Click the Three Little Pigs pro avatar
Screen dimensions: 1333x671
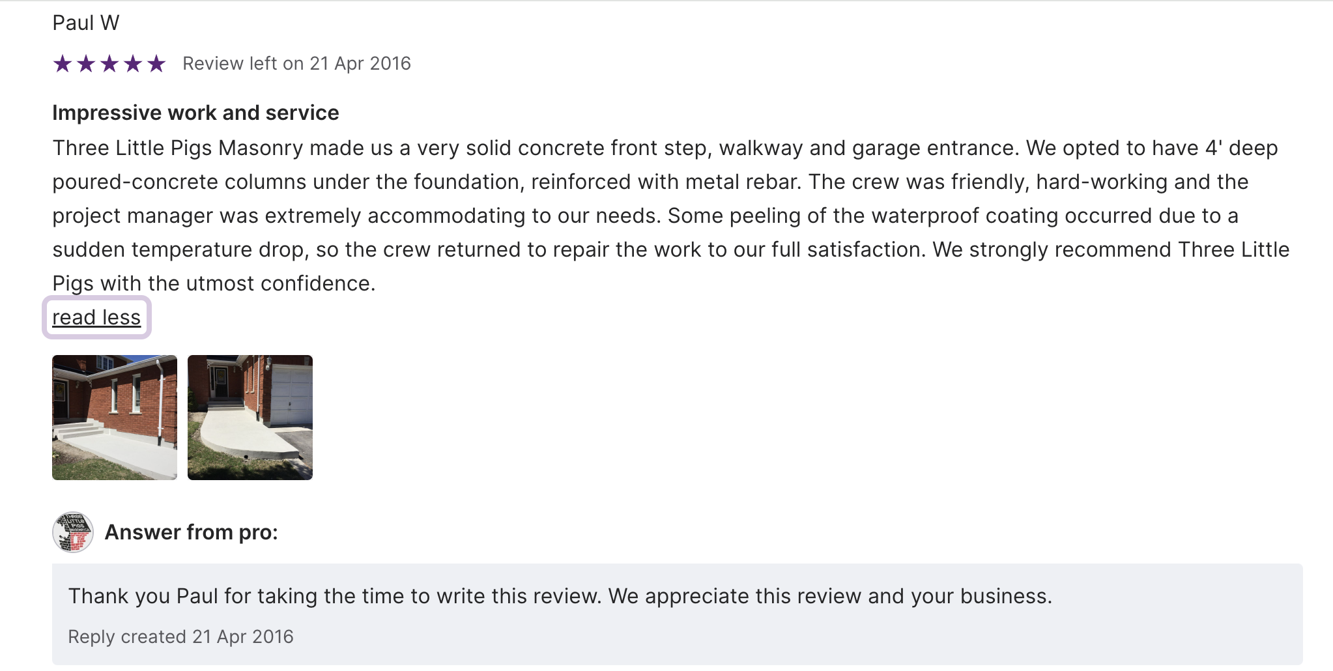click(x=73, y=532)
